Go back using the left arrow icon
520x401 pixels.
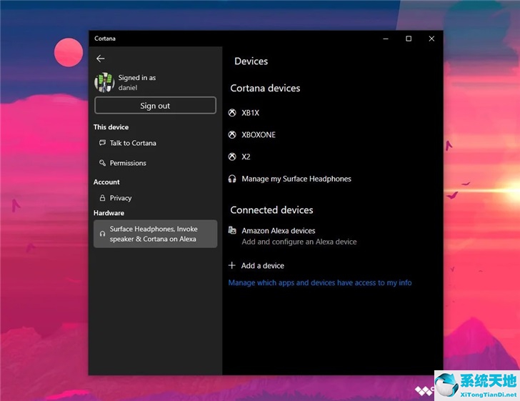click(101, 59)
